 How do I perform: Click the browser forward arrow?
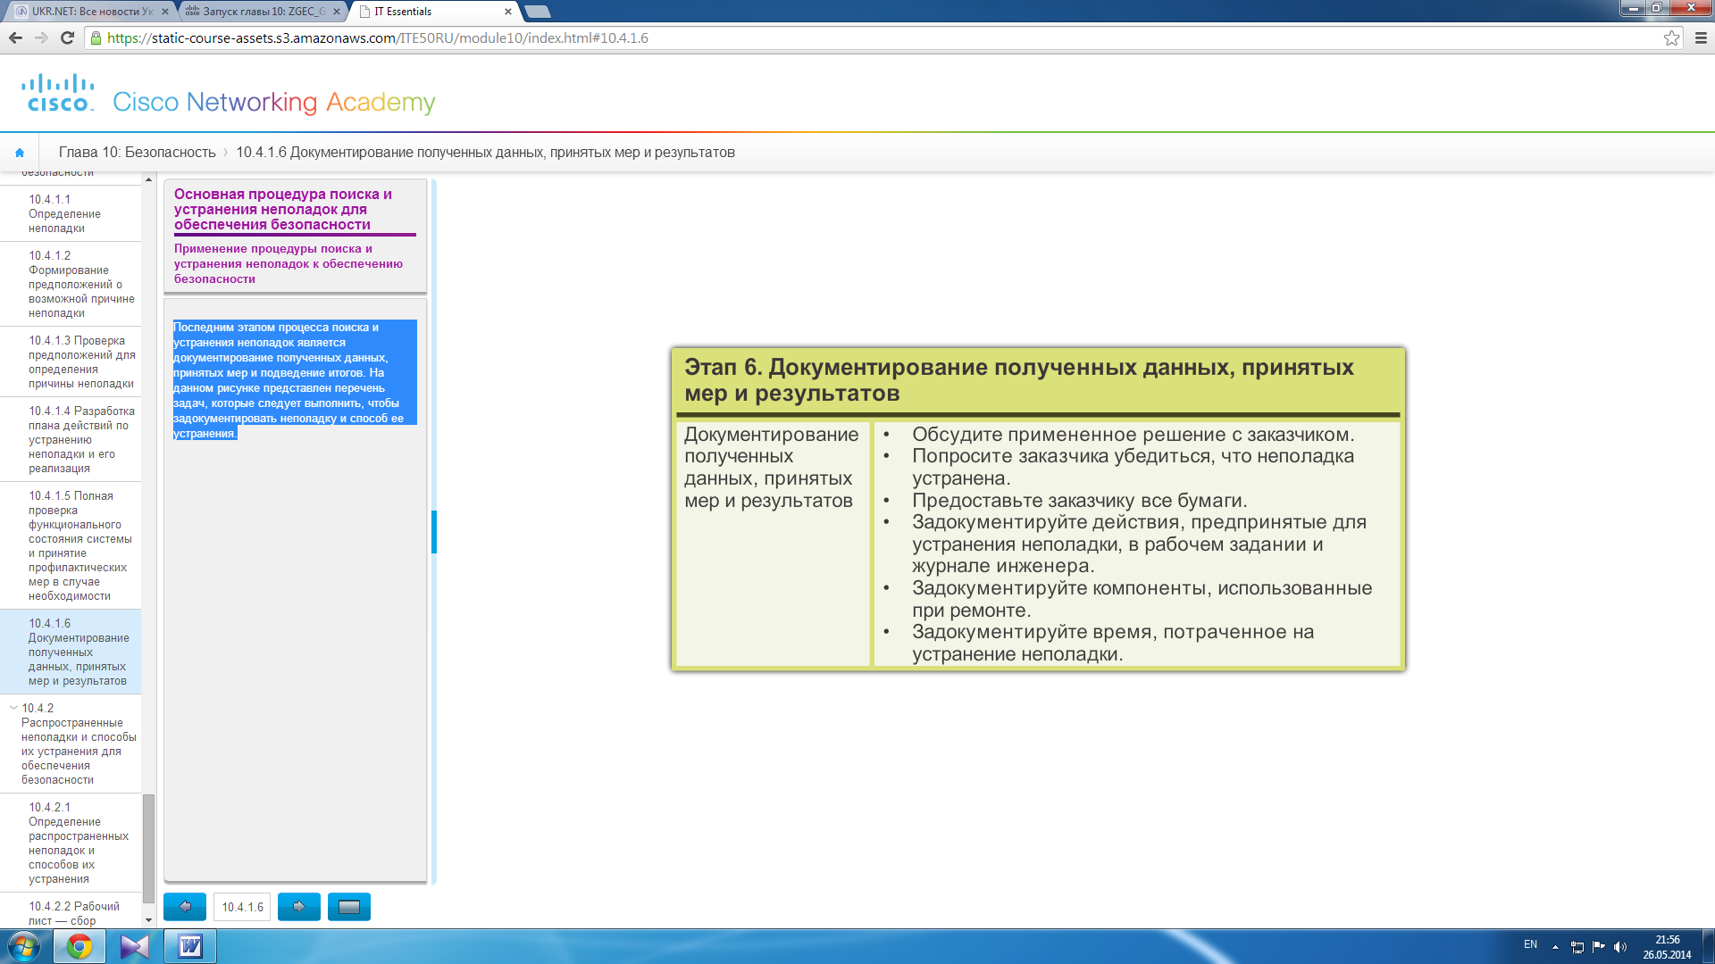tap(41, 37)
